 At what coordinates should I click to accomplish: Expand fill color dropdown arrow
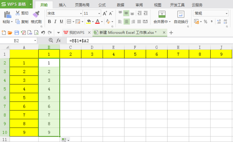point(93,22)
